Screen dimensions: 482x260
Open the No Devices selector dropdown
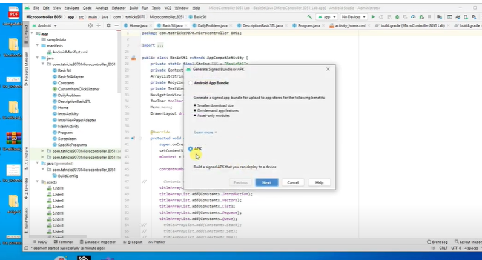354,17
